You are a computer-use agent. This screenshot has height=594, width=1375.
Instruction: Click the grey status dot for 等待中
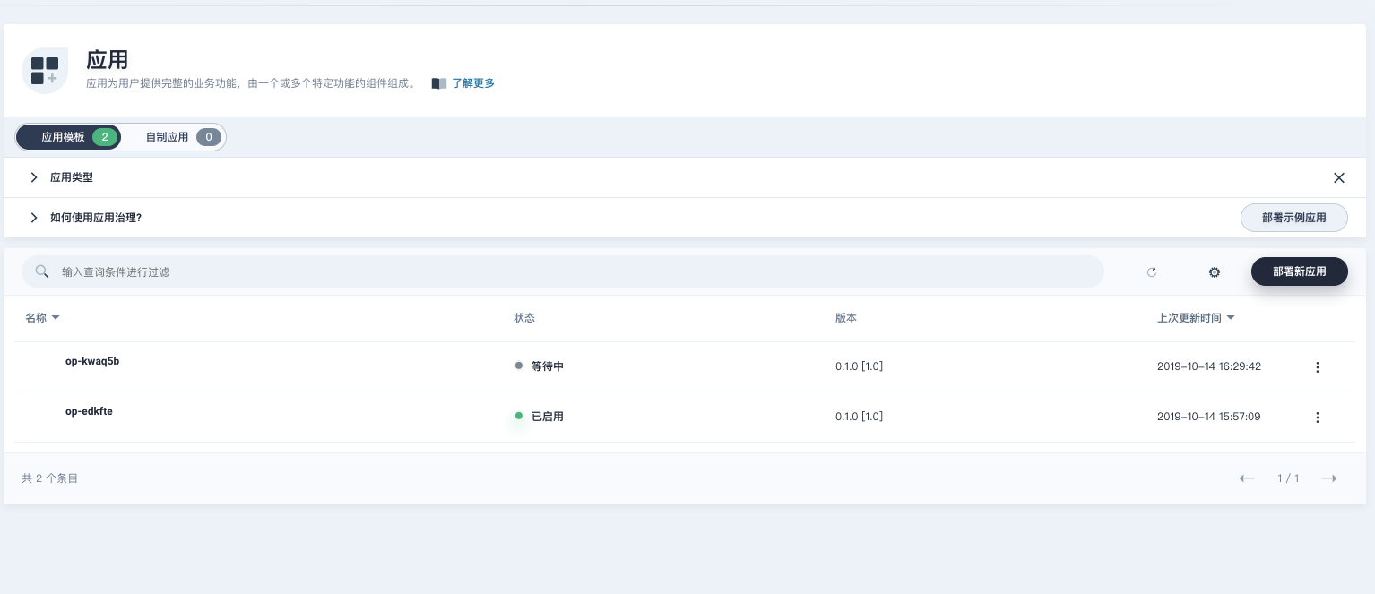pos(519,366)
